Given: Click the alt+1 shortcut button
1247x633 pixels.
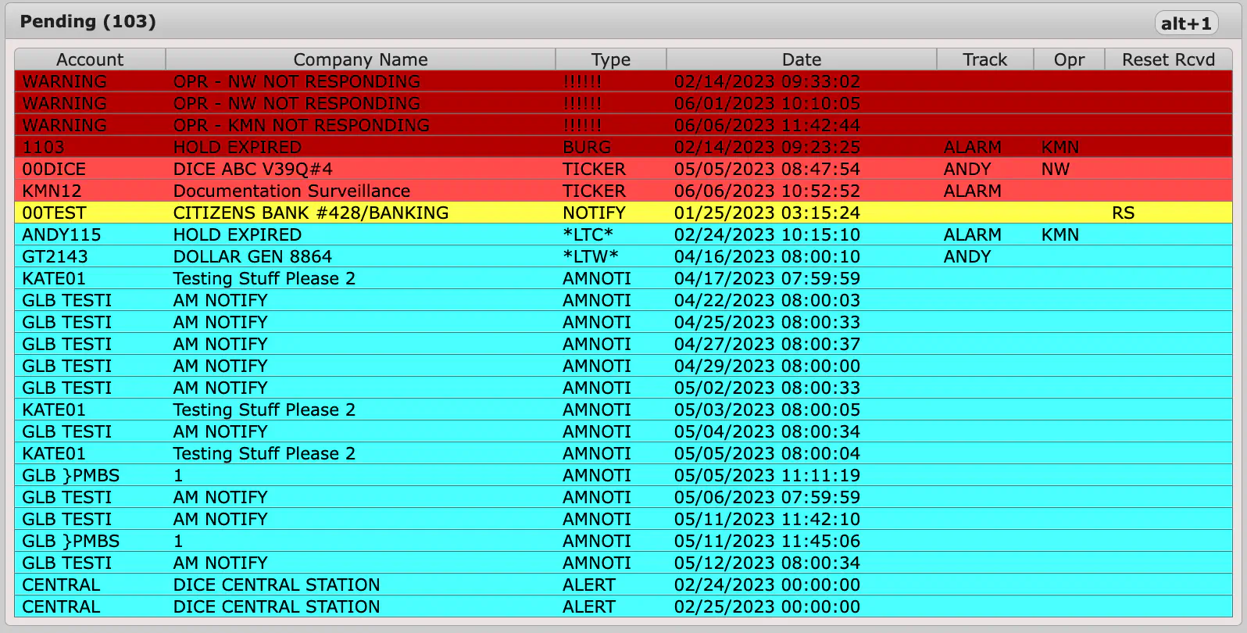Looking at the screenshot, I should pos(1186,23).
